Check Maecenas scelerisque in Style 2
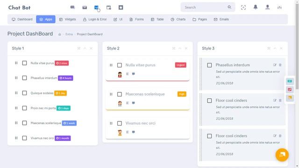 pyautogui.click(x=120, y=94)
